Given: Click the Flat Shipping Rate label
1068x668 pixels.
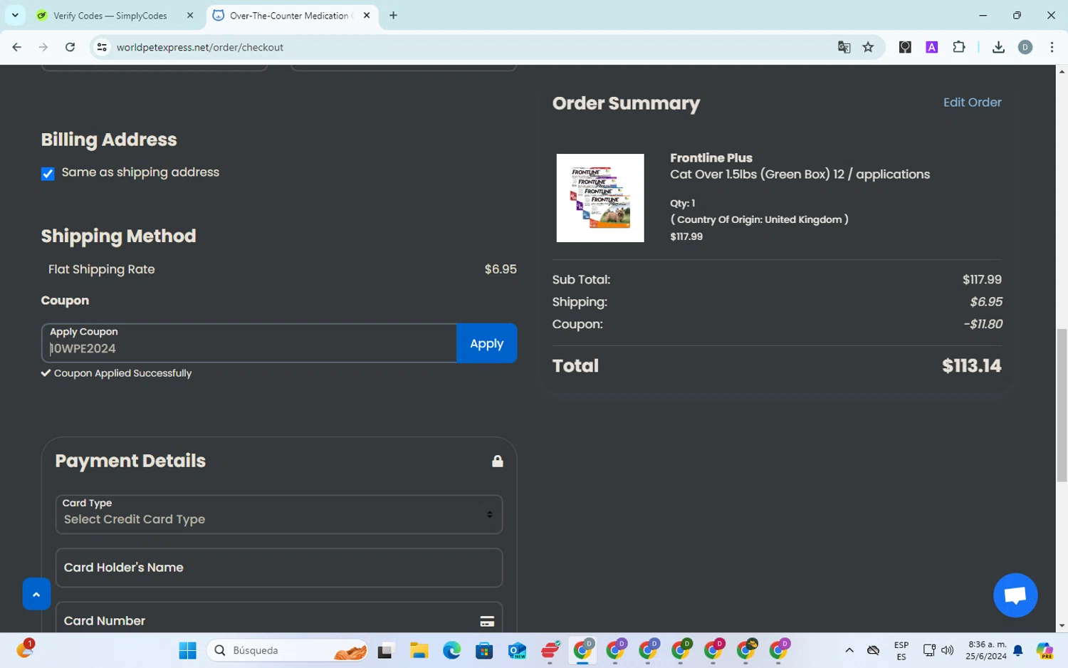Looking at the screenshot, I should click(x=102, y=269).
